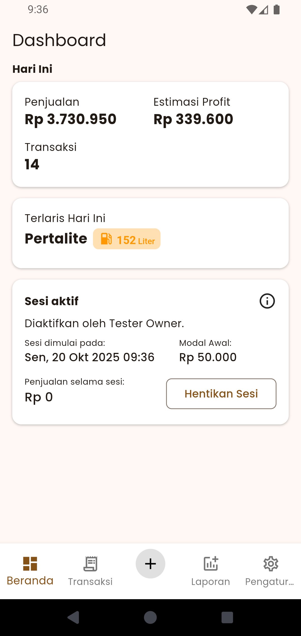Tap the fuel pump icon badge
Viewport: 301px width, 636px height.
coord(106,239)
